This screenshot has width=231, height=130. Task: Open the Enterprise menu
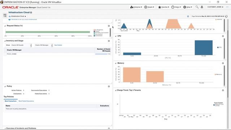point(136,7)
